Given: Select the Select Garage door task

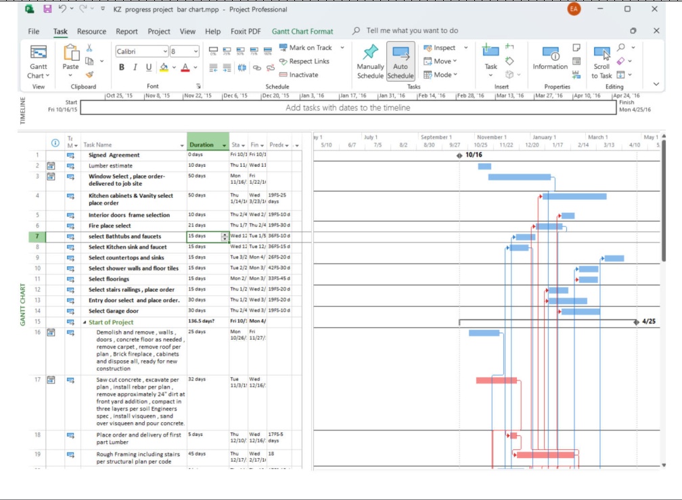Looking at the screenshot, I should pyautogui.click(x=114, y=311).
